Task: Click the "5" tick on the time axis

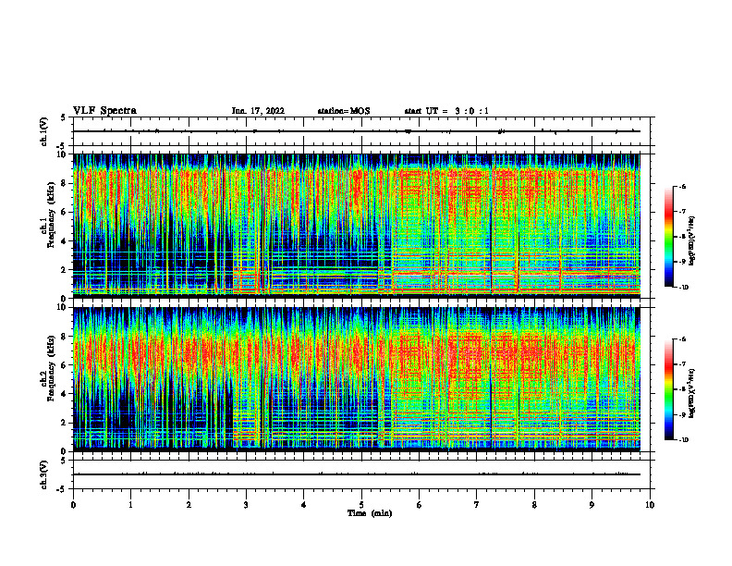Action: click(361, 505)
